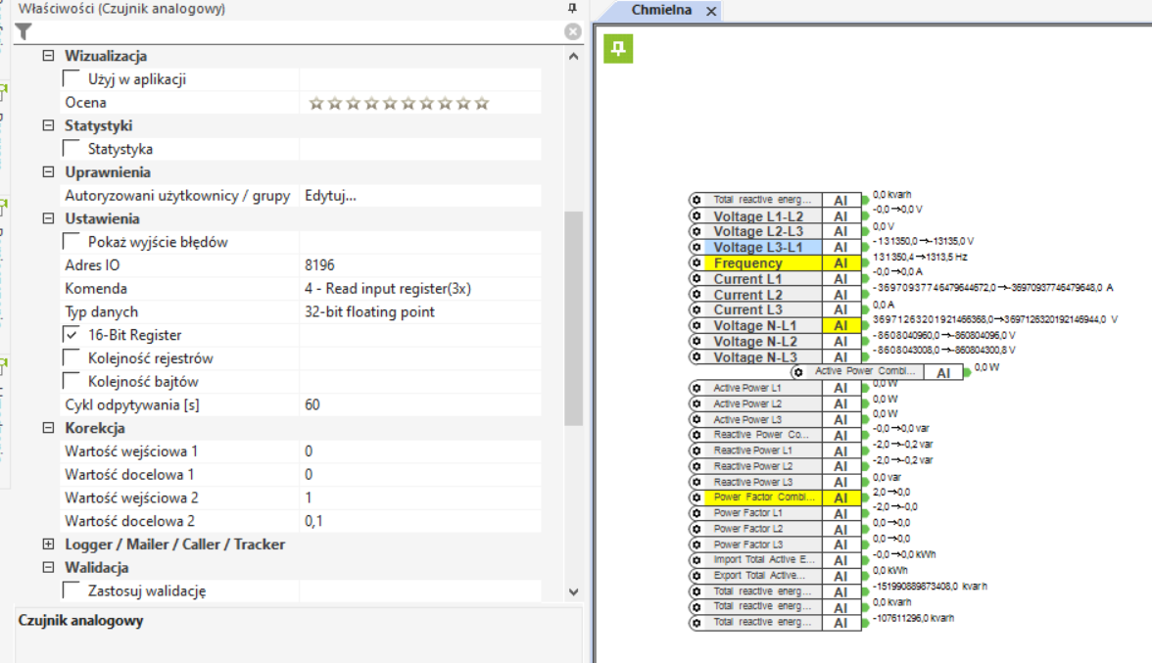Viewport: 1152px width, 663px height.
Task: Uncheck the 16-Bit Register checkbox
Action: tap(72, 335)
